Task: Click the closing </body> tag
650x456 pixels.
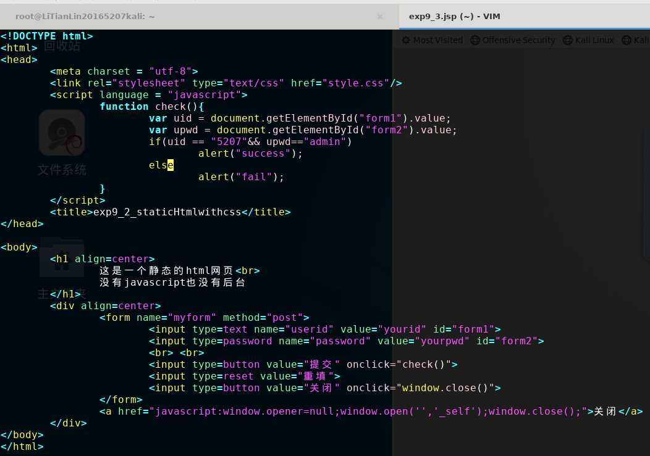Action: (x=22, y=435)
